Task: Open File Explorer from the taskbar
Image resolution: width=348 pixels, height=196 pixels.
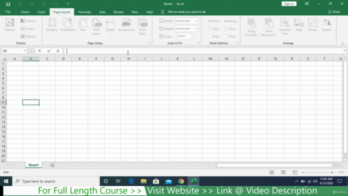Action: (144, 181)
